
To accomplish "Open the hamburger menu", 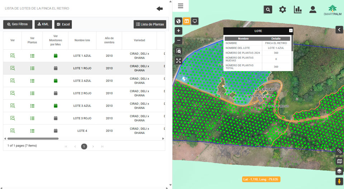I will pyautogui.click(x=181, y=6).
